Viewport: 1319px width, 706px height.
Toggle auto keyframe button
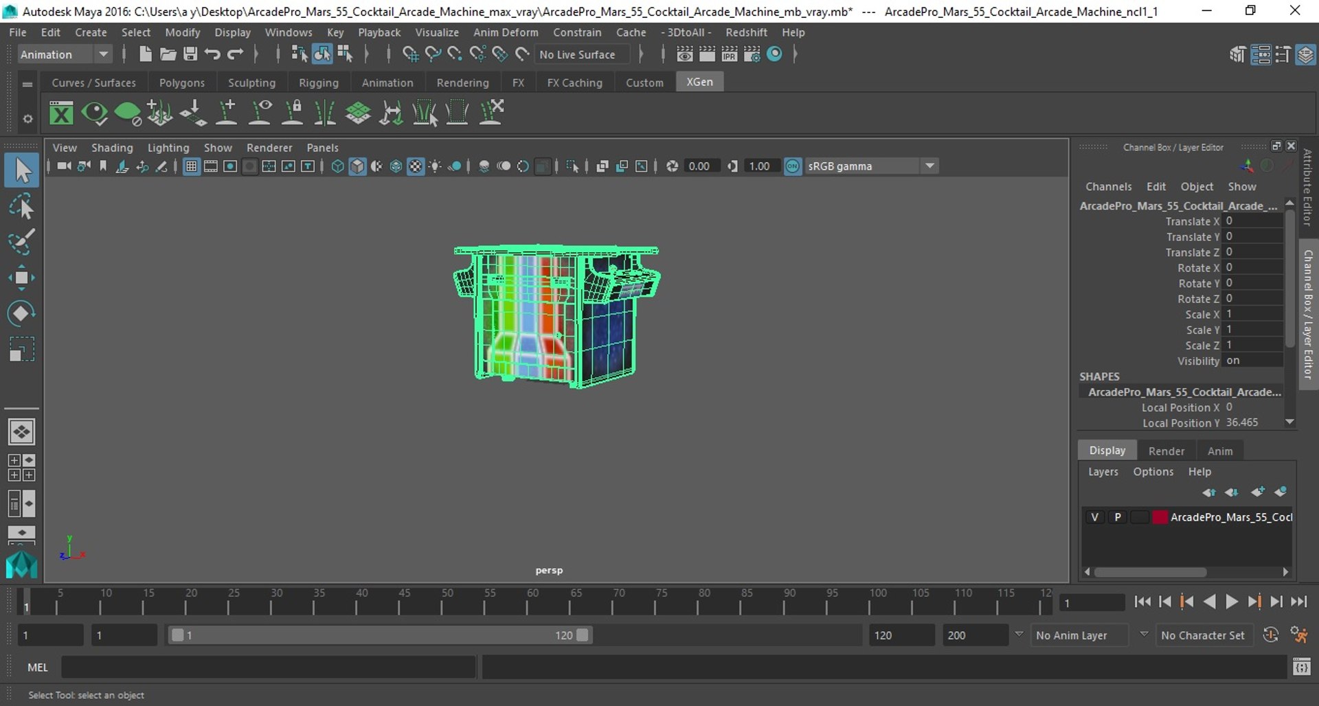tap(1271, 635)
